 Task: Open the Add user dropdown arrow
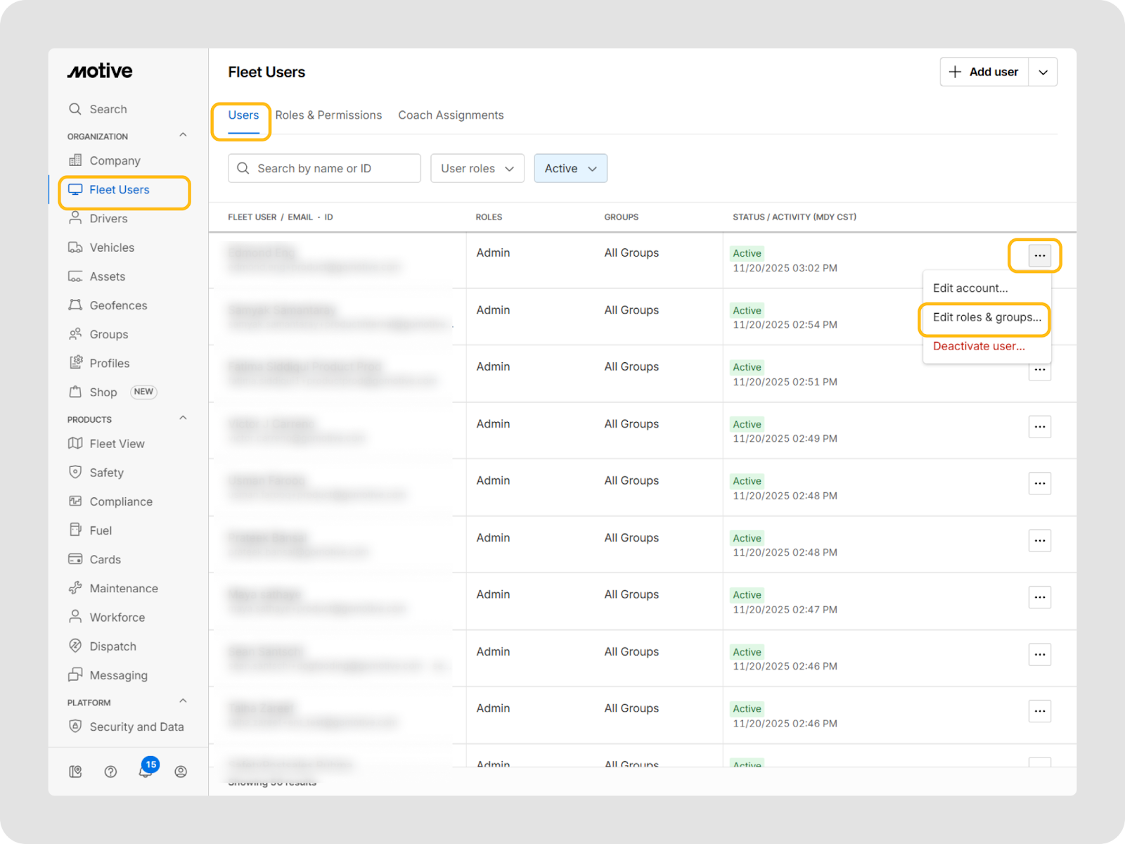1043,72
